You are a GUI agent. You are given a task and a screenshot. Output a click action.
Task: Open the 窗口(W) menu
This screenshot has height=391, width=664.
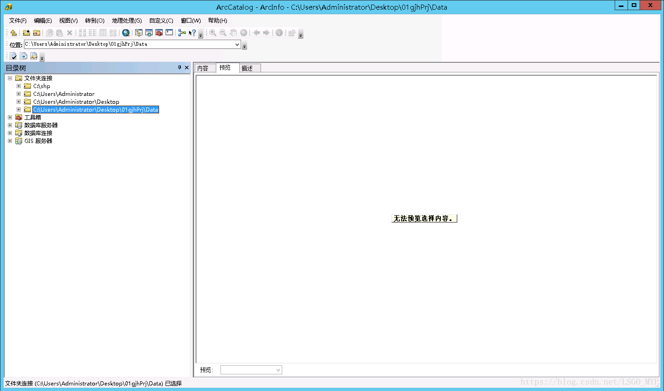tap(191, 21)
